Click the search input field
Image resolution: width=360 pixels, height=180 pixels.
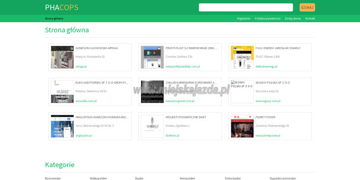click(x=246, y=7)
